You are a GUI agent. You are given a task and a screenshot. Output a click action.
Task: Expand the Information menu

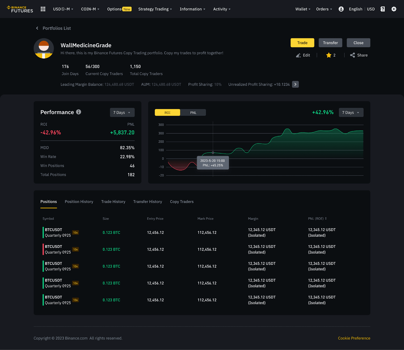click(192, 9)
